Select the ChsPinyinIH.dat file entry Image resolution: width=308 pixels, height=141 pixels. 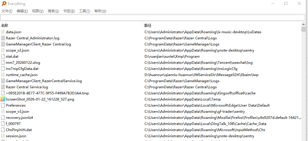click(19, 130)
